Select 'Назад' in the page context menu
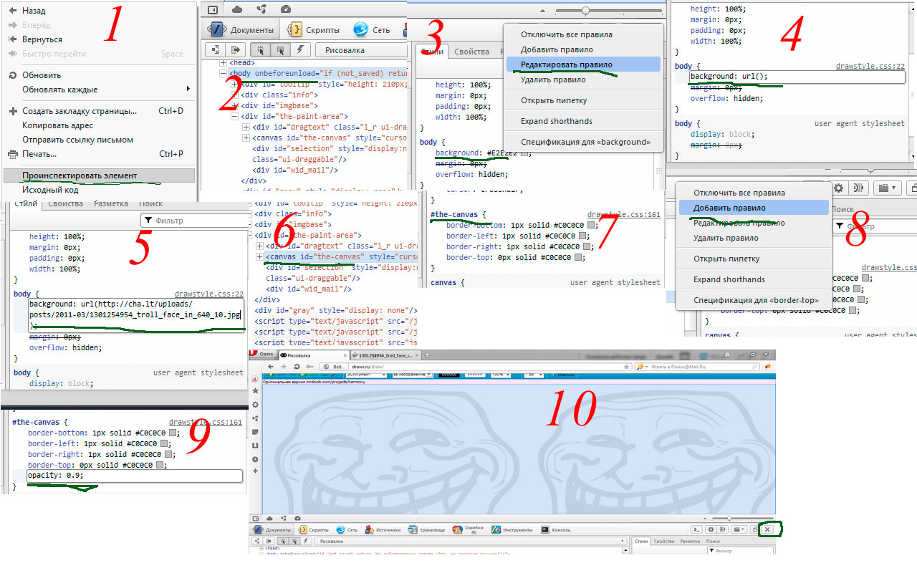This screenshot has width=917, height=573. pos(98,11)
